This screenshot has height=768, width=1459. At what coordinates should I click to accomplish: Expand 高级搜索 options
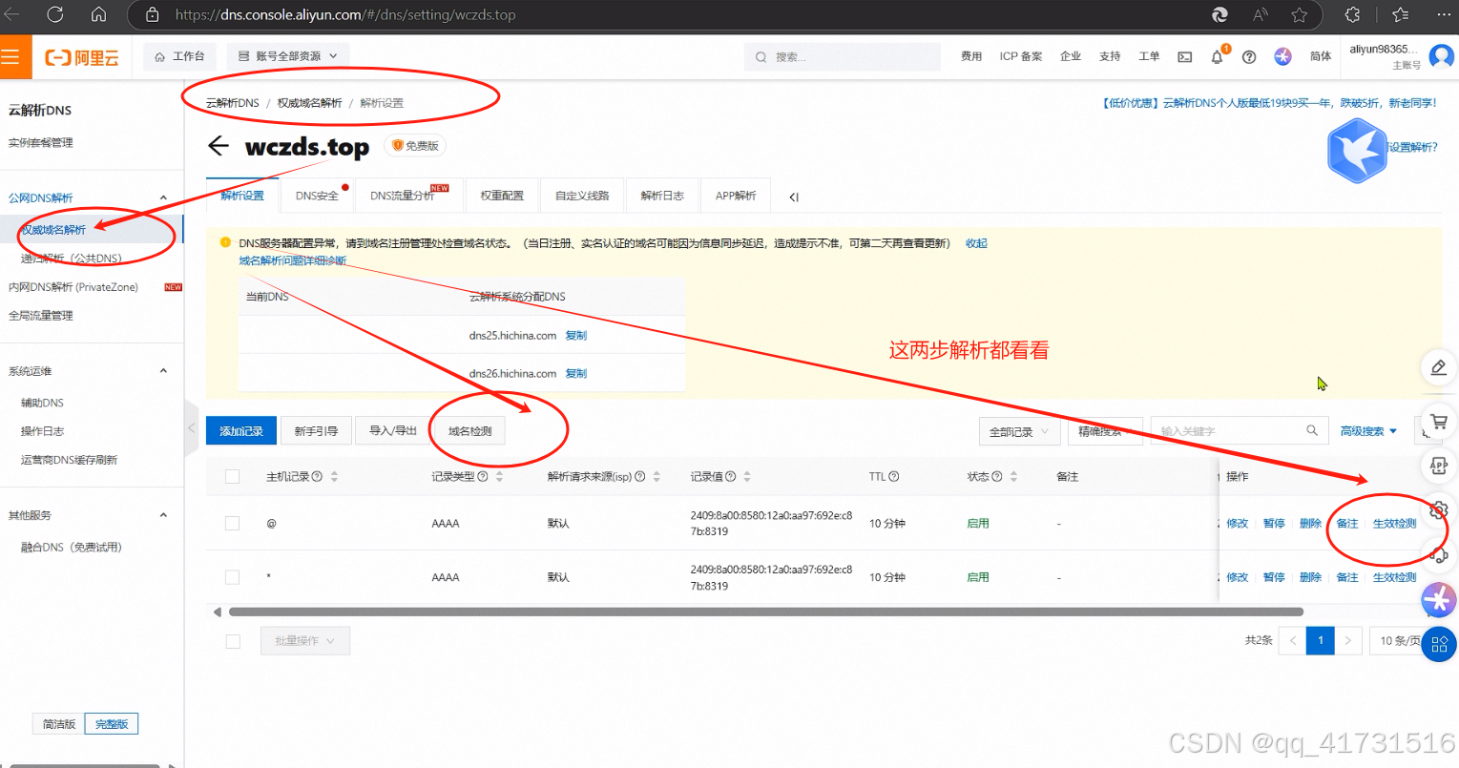(x=1368, y=431)
